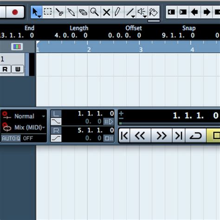Click bar 3 on the ruler
This screenshot has height=220, width=220.
[141, 50]
